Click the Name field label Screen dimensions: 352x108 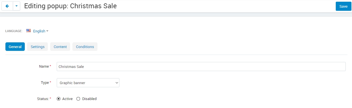point(44,67)
